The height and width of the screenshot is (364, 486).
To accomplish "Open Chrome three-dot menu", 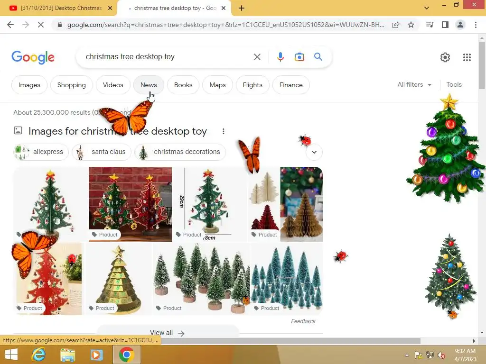I will coord(476,25).
